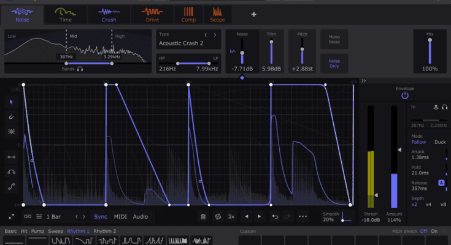Turn the MIDI Switch On
The height and width of the screenshot is (245, 451).
pos(434,231)
